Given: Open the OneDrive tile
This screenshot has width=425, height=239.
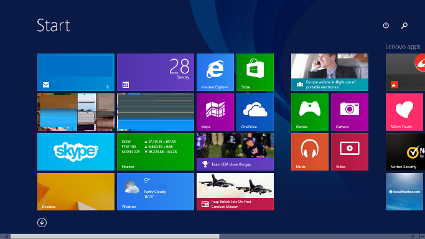Looking at the screenshot, I should click(x=255, y=112).
